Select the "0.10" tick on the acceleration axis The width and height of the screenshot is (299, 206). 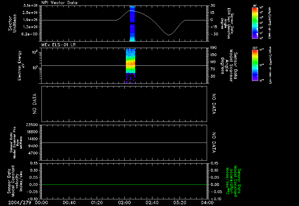click(x=215, y=170)
